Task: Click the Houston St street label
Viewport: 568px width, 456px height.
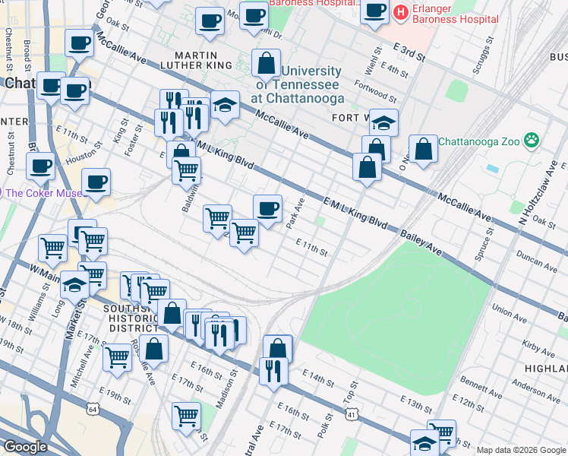Action: [x=84, y=154]
